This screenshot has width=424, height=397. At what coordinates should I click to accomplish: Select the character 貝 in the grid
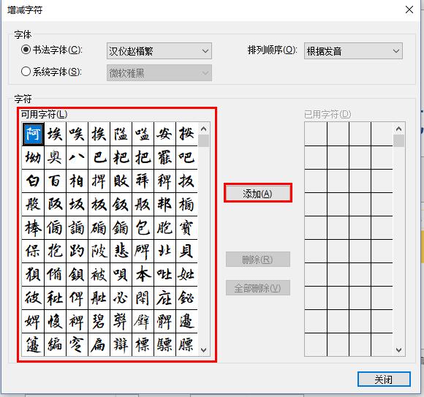[186, 251]
